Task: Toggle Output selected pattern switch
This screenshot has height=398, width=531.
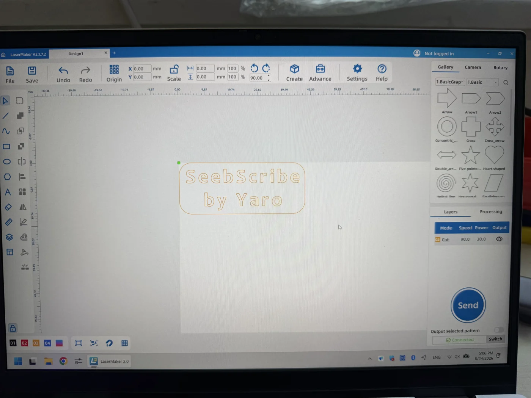Action: (499, 330)
